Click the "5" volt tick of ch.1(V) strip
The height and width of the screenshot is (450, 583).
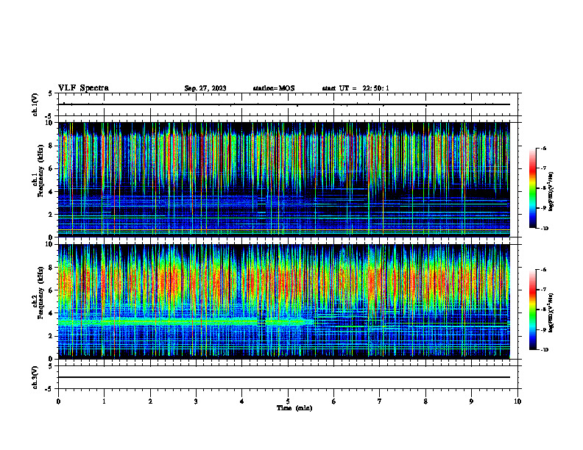pyautogui.click(x=50, y=93)
